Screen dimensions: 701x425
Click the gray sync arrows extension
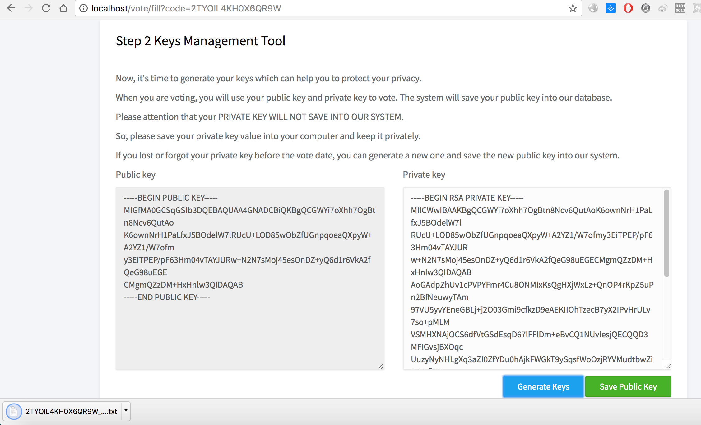point(645,8)
